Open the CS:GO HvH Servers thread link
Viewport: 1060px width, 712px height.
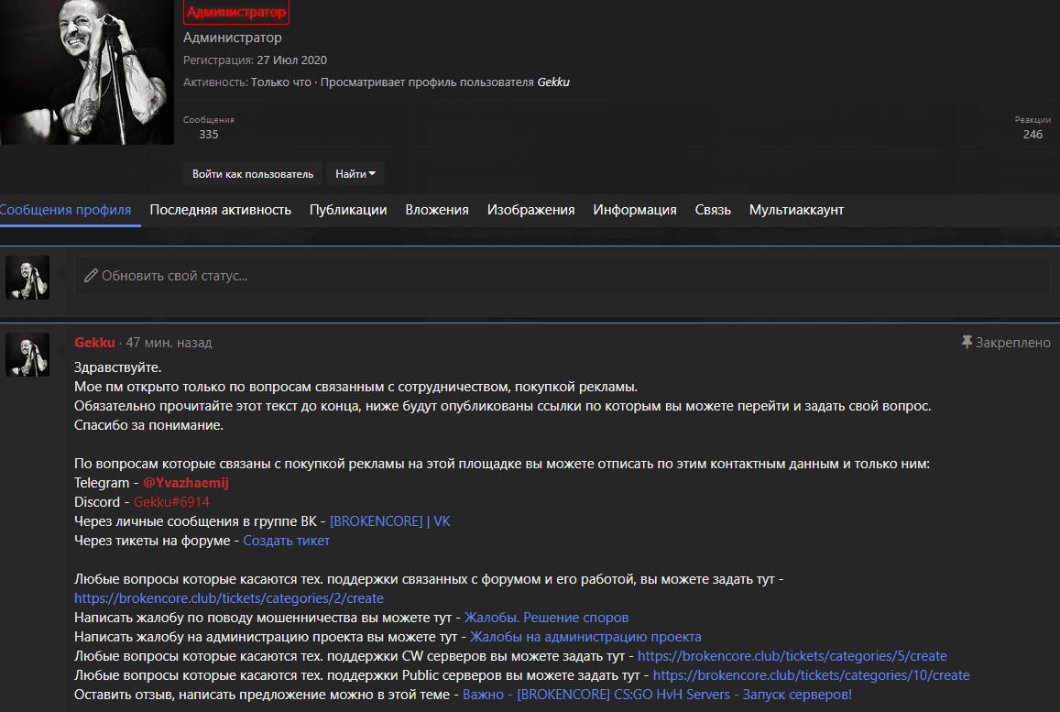657,695
